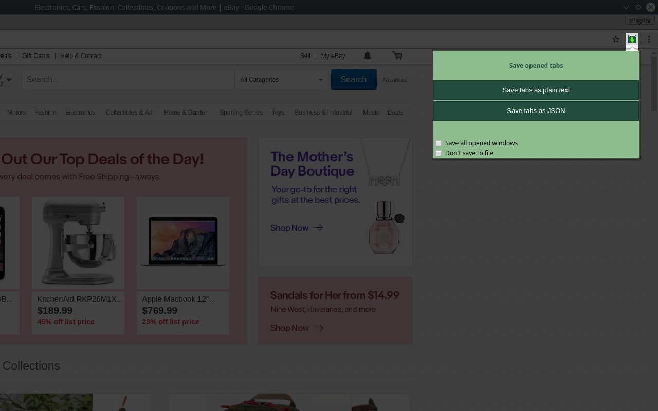
Task: Open Advanced search link
Action: point(395,80)
